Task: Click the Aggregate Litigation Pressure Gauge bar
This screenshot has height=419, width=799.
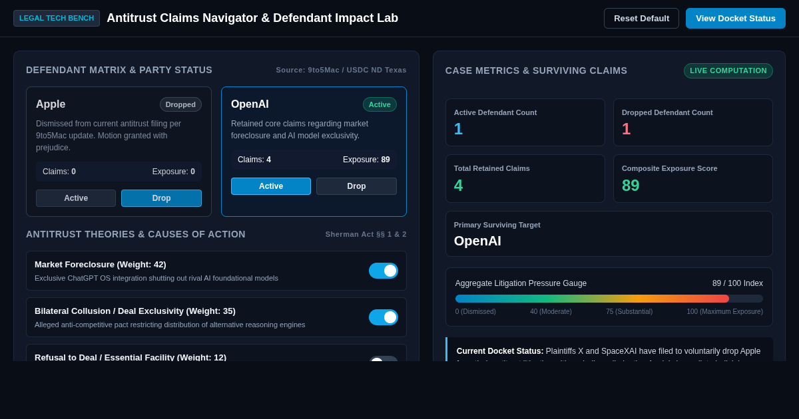Action: click(609, 299)
